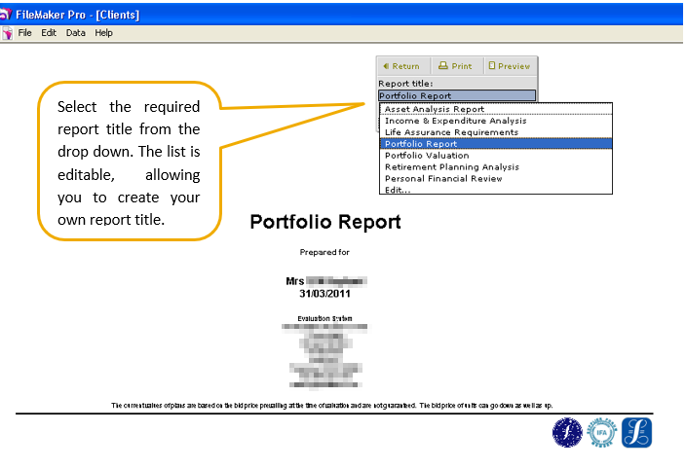The image size is (686, 468).
Task: Click the Return button
Action: [403, 66]
